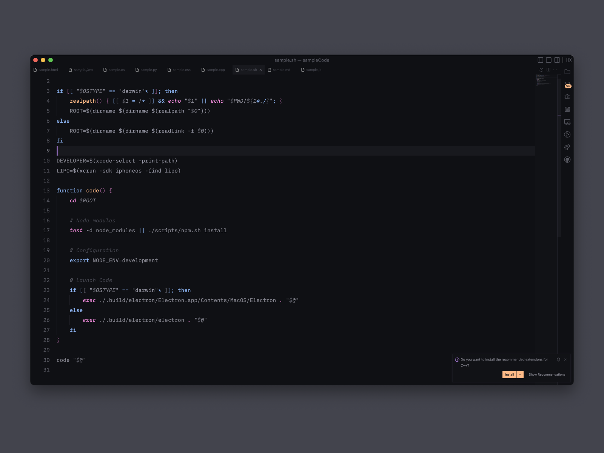Open the timeline history icon in editor toolbar
This screenshot has width=604, height=453.
coord(541,70)
